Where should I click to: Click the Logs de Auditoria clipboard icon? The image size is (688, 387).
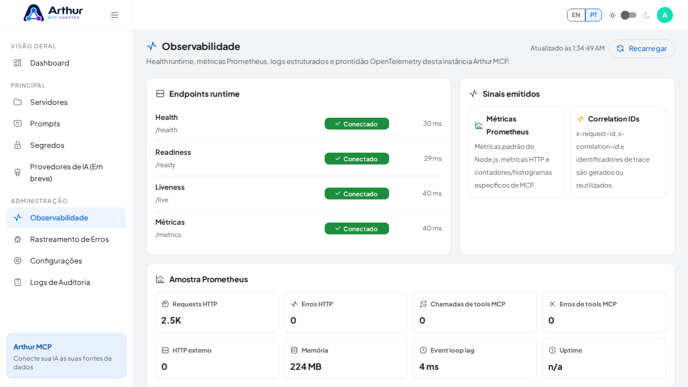pyautogui.click(x=18, y=282)
